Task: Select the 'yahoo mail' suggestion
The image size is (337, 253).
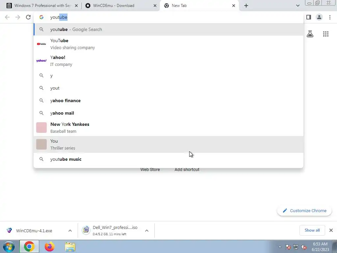Action: pos(168,113)
